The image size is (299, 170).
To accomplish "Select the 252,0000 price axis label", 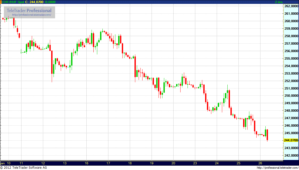I will [x=291, y=81].
